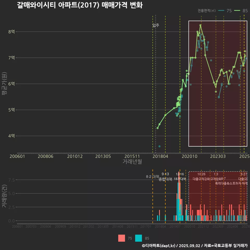
Task: Click the 7억 y-axis label
Action: click(x=11, y=58)
